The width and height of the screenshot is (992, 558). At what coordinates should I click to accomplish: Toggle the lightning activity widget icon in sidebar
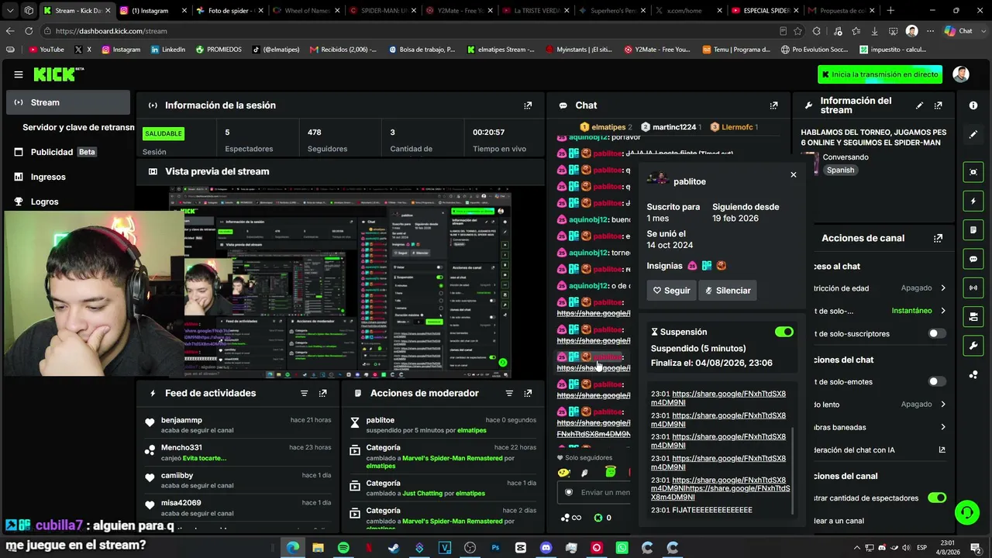tap(973, 201)
